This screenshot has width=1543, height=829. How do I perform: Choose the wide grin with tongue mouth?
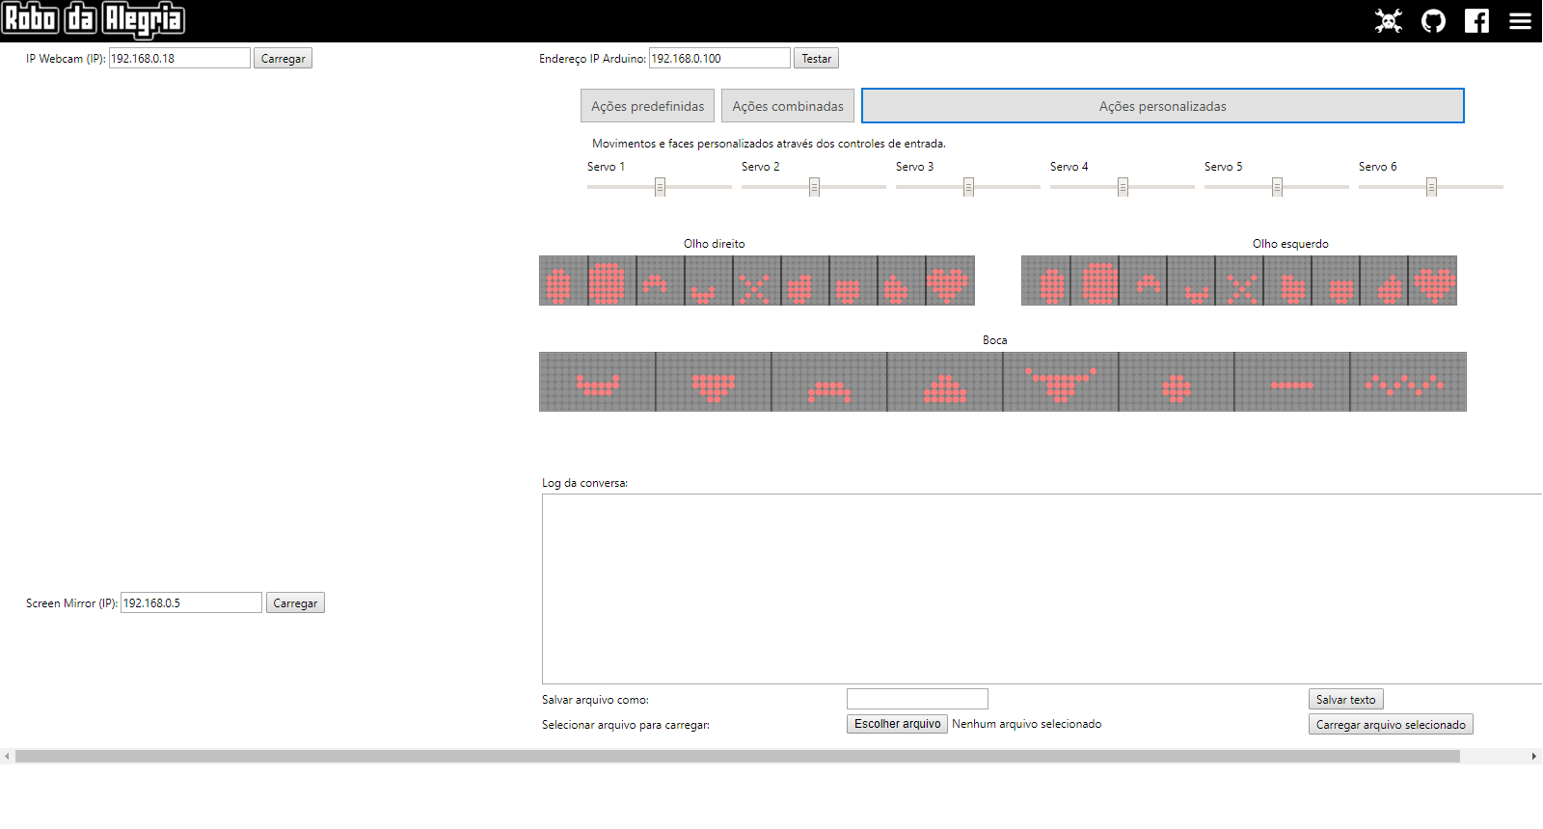click(1061, 382)
